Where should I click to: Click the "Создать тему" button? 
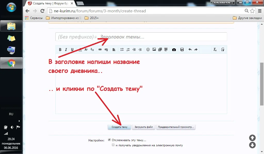(x=119, y=127)
